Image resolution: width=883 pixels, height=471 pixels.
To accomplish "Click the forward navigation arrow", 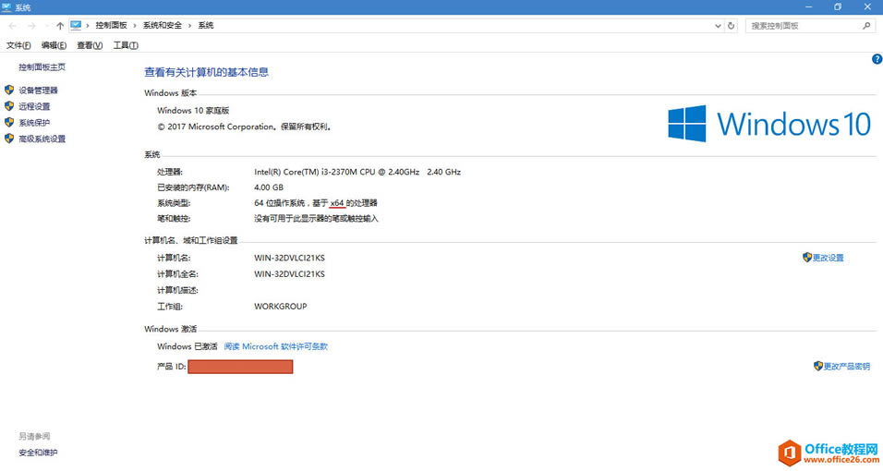I will click(31, 26).
